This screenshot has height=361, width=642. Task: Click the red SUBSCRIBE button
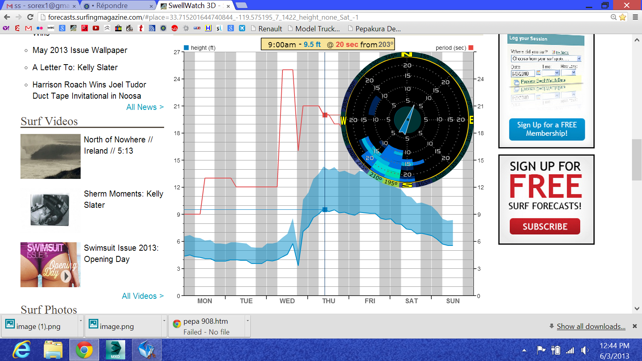544,227
